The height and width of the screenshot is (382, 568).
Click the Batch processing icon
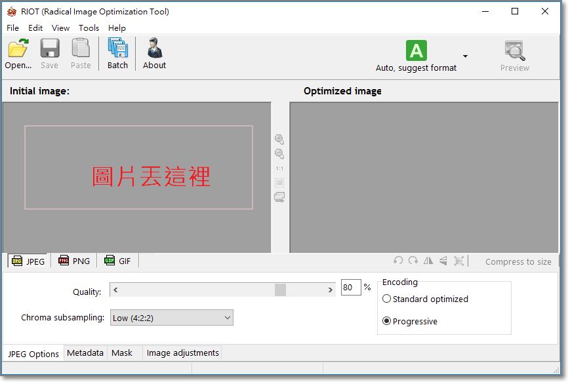pos(117,53)
